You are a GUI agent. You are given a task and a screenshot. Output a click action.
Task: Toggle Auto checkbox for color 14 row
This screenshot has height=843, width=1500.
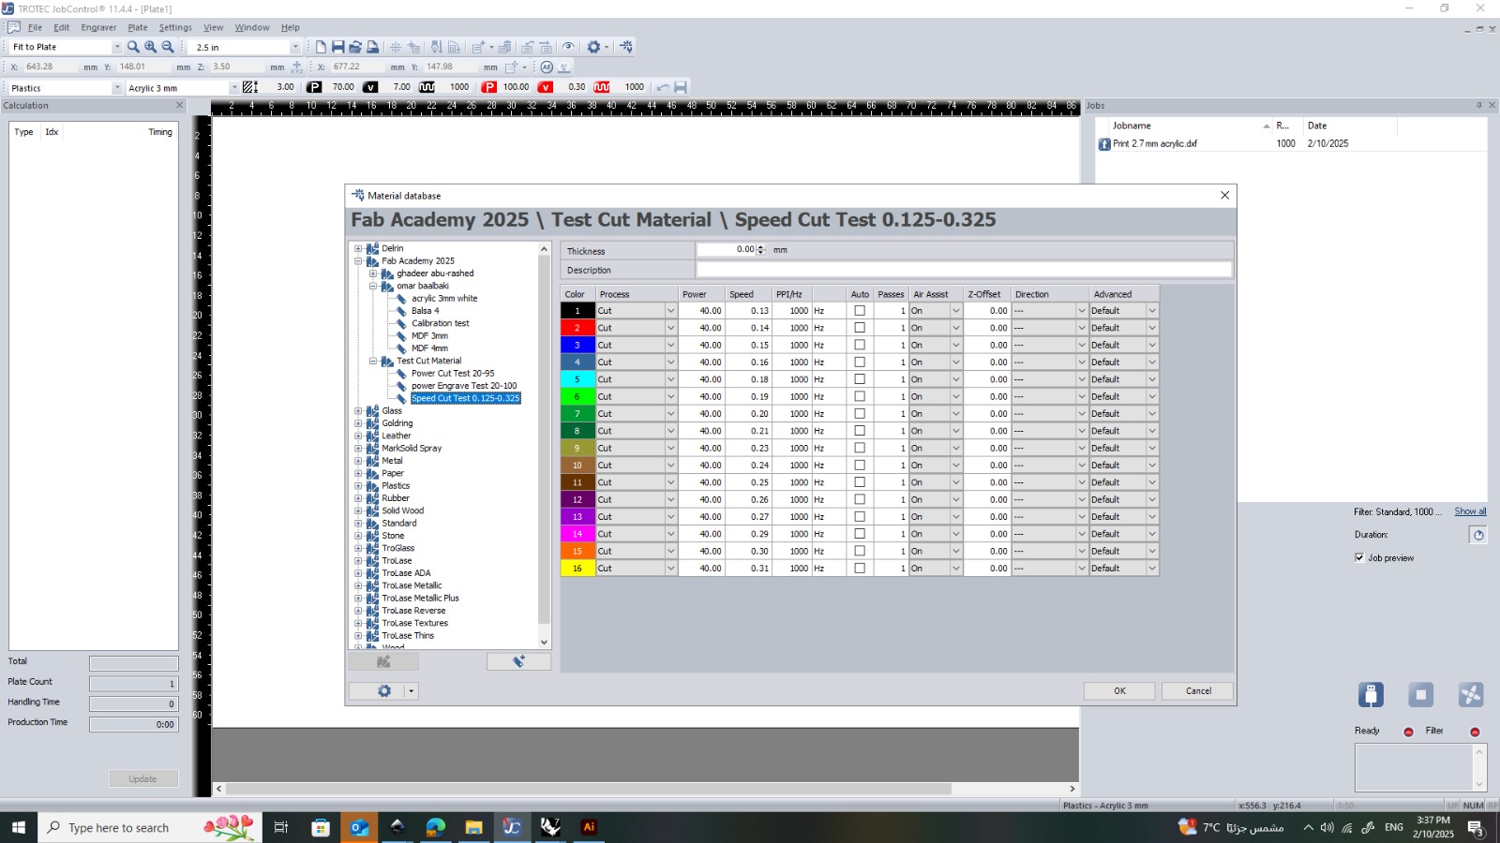[x=860, y=534]
